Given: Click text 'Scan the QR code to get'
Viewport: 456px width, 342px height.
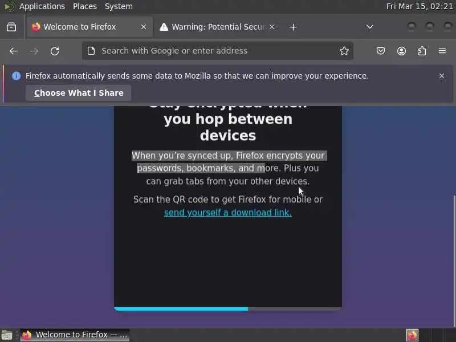Looking at the screenshot, I should click(x=185, y=199).
